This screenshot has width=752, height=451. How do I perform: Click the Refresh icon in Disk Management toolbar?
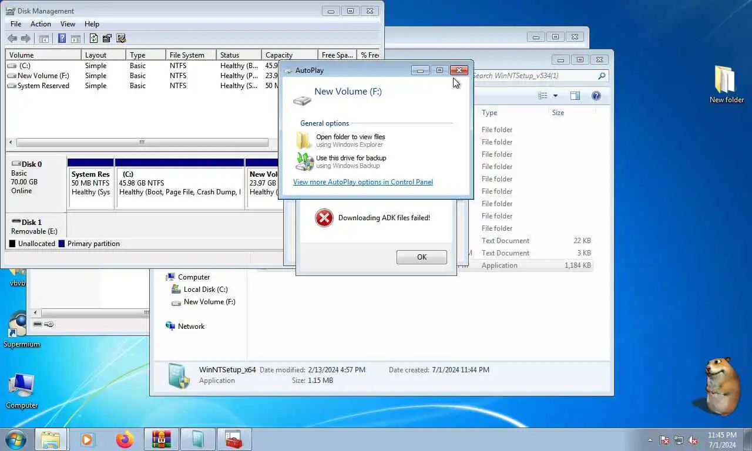click(x=93, y=39)
